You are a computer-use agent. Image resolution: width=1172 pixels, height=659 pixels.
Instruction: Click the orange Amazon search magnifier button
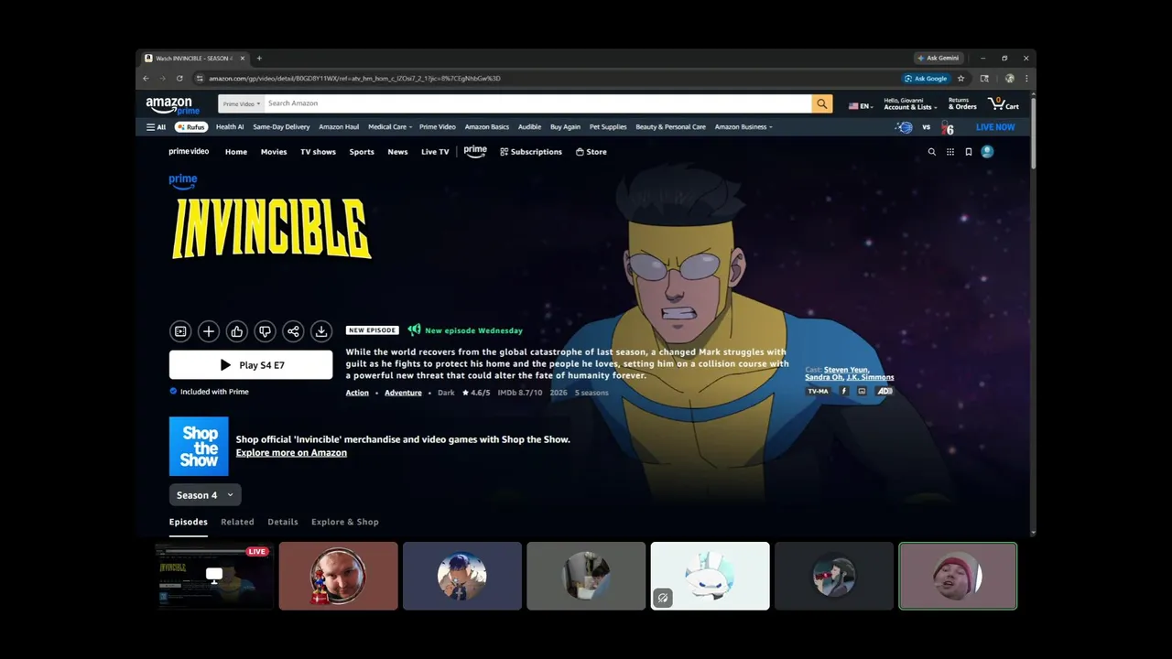tap(822, 103)
